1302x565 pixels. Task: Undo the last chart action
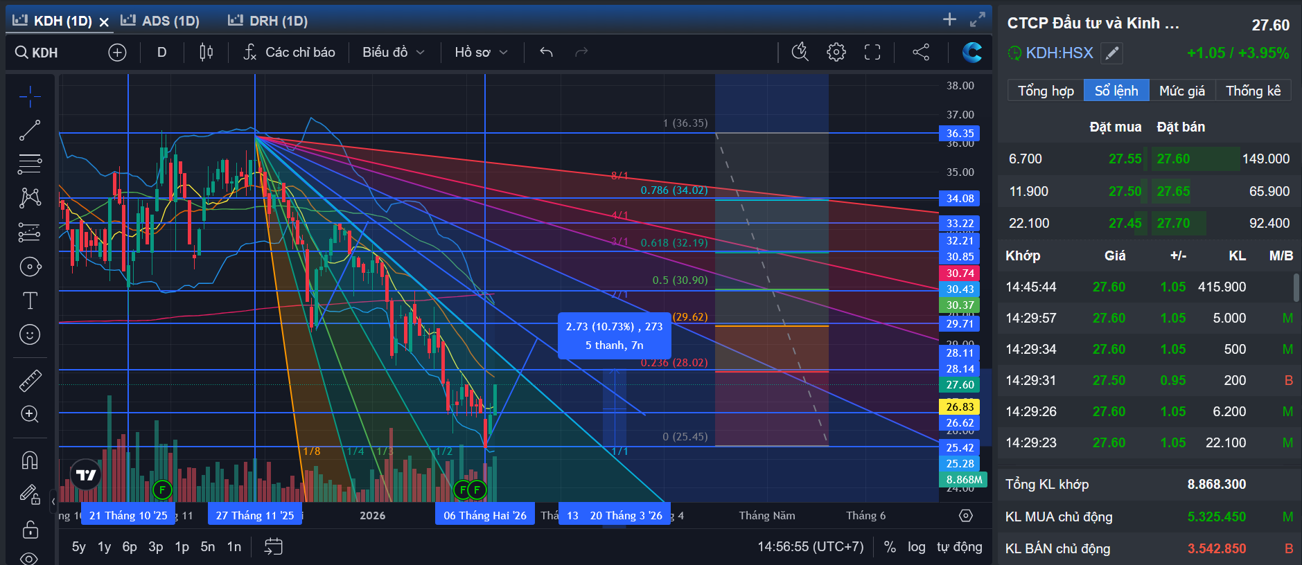pos(546,53)
